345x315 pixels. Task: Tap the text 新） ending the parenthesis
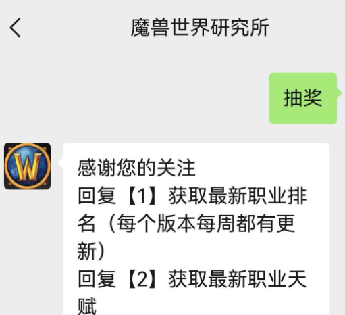click(91, 251)
